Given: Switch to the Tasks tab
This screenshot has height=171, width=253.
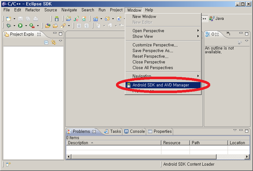Looking at the screenshot, I should [x=113, y=131].
